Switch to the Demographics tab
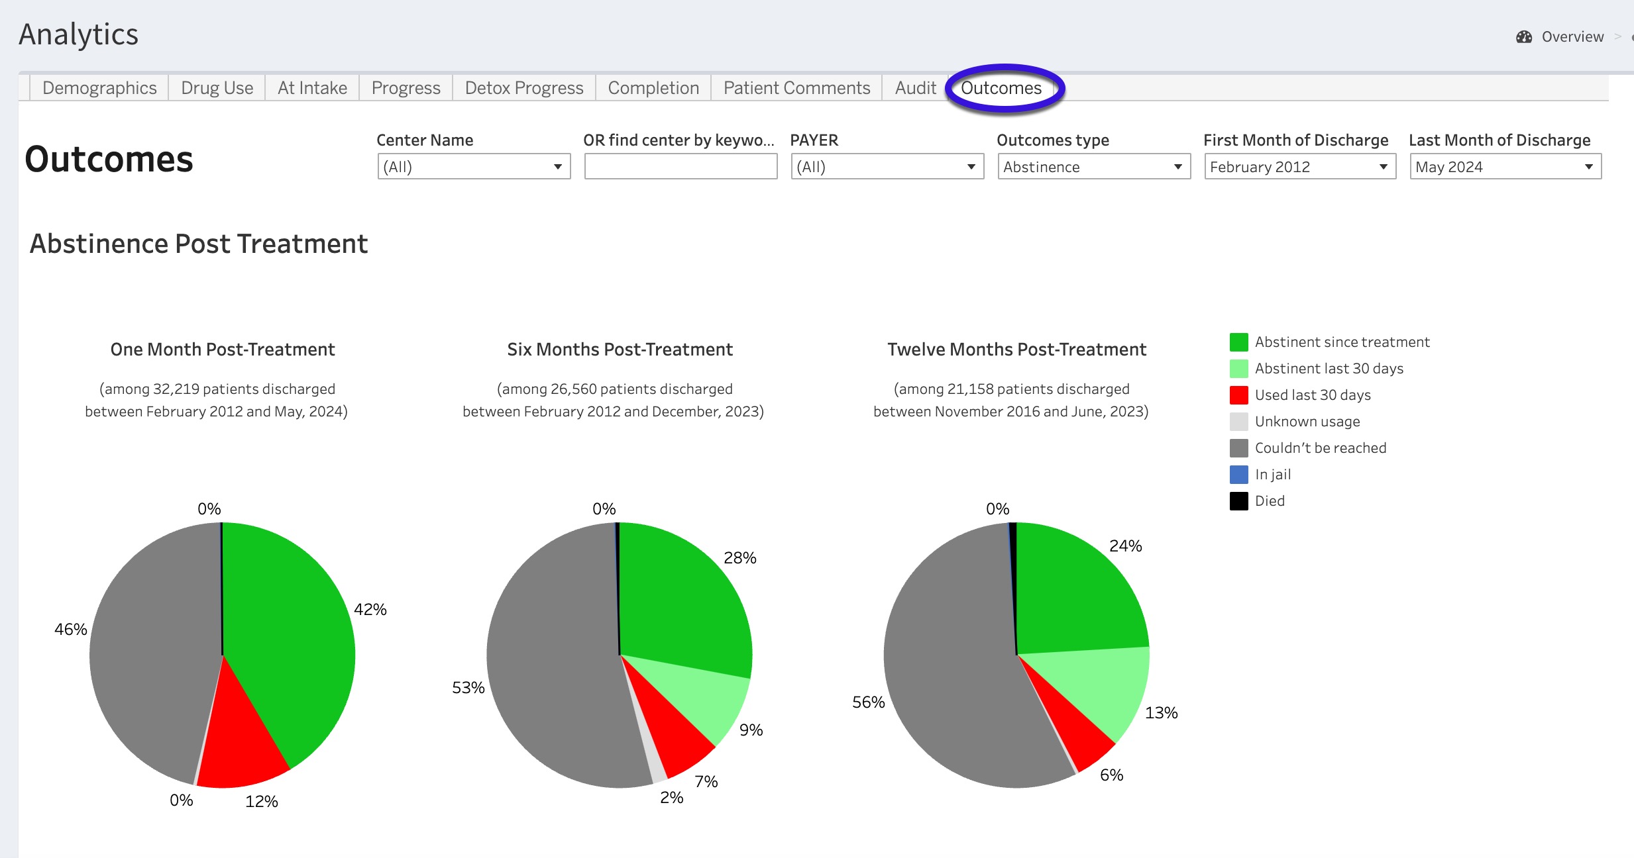 tap(99, 88)
